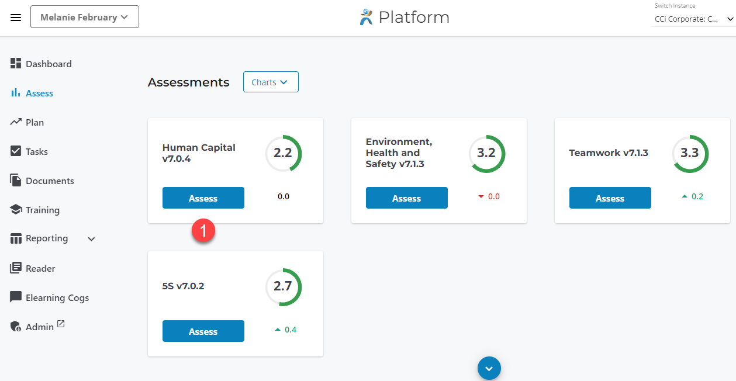The image size is (736, 381).
Task: Open Admin in the sidebar
Action: tap(40, 327)
